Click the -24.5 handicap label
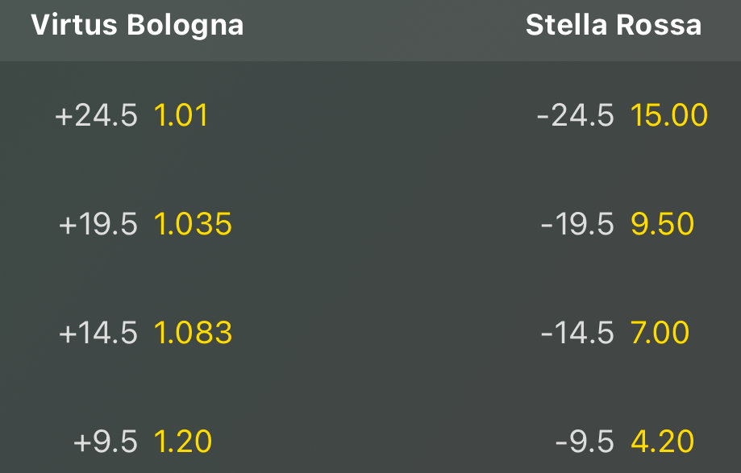 point(575,116)
